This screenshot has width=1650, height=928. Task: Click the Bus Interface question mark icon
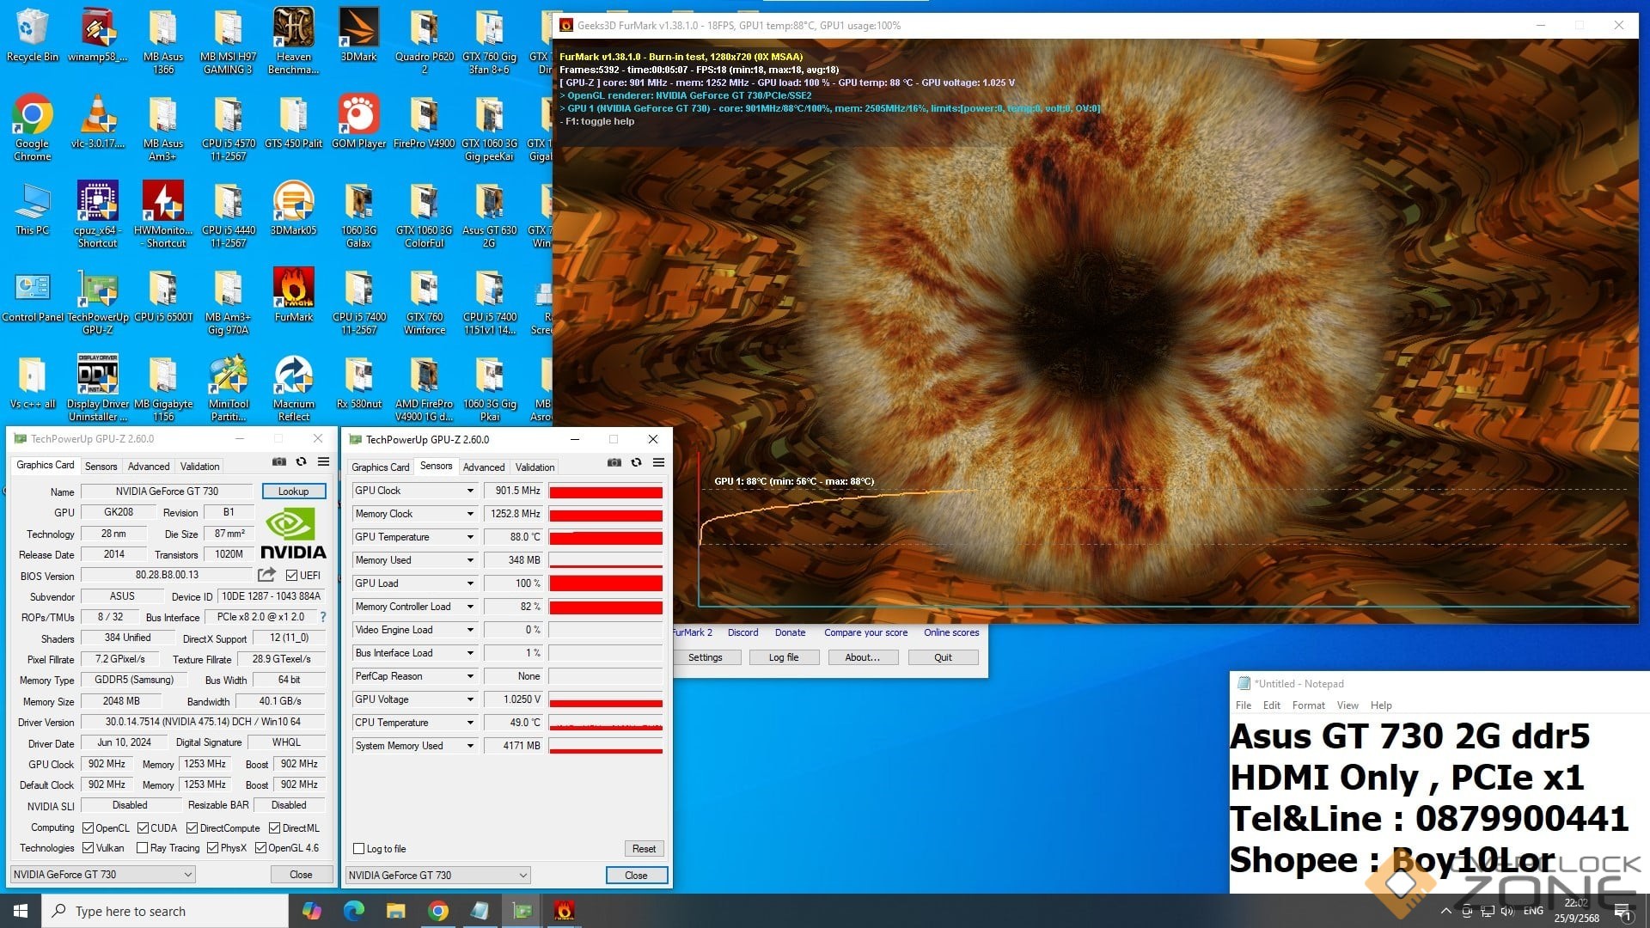[323, 617]
